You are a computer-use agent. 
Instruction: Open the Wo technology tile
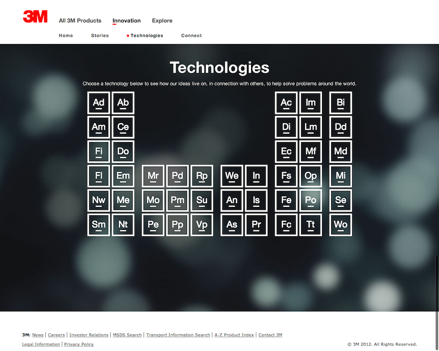[340, 225]
